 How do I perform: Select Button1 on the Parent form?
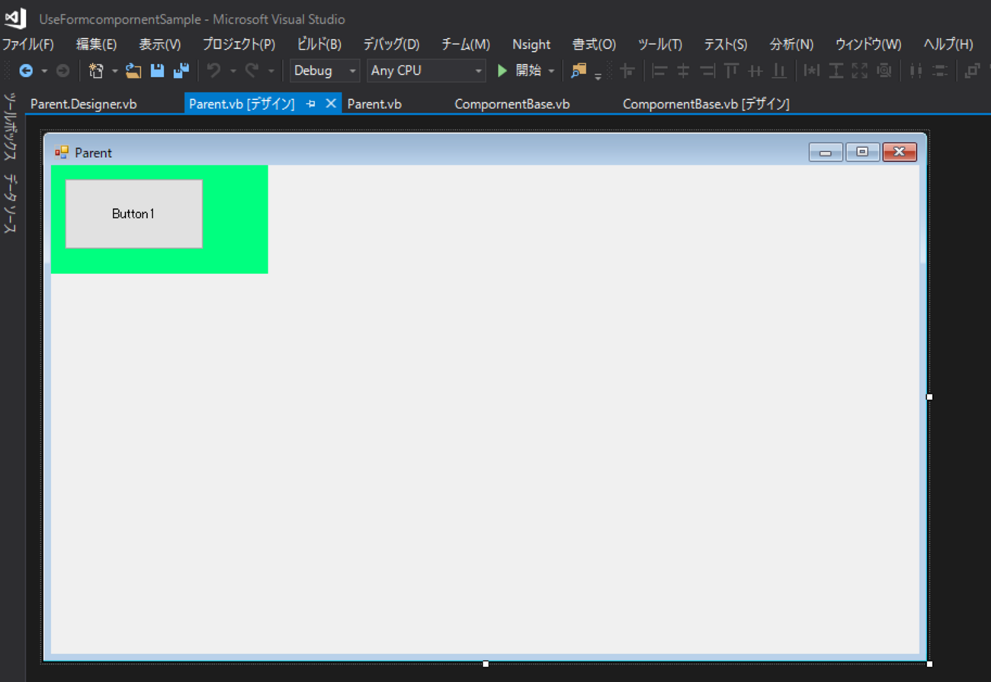click(x=133, y=214)
